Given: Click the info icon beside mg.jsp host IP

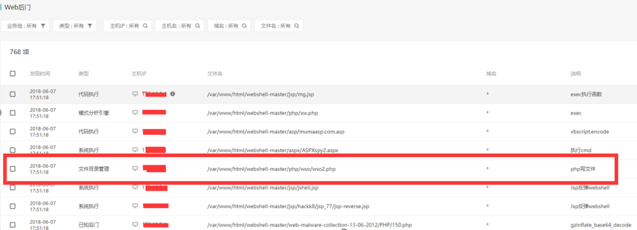Looking at the screenshot, I should click(x=173, y=94).
